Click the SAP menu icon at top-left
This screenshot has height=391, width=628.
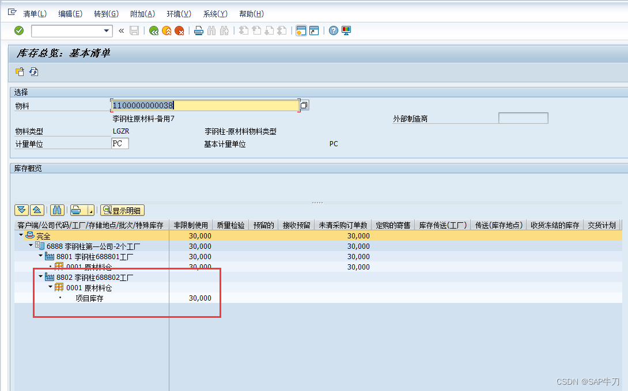coord(12,13)
